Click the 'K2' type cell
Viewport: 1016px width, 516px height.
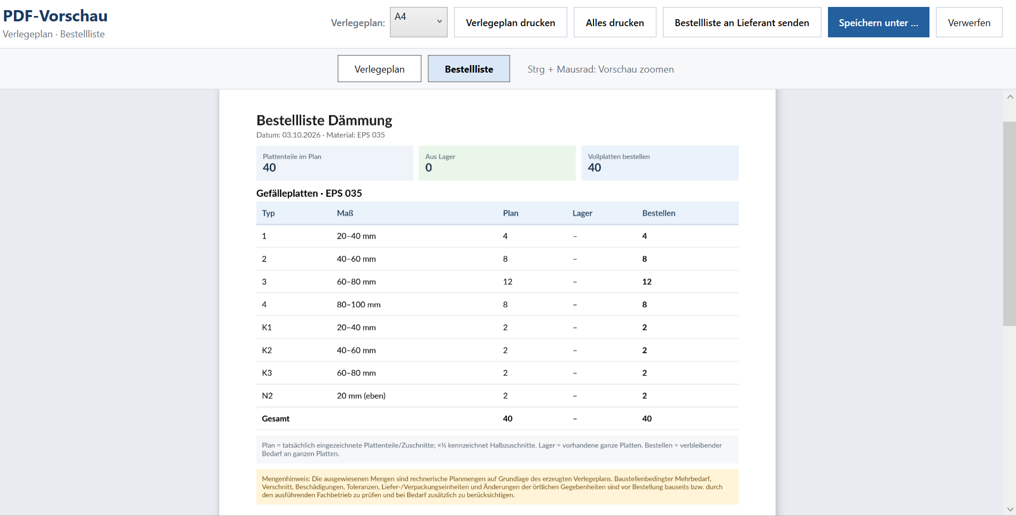pyautogui.click(x=267, y=351)
